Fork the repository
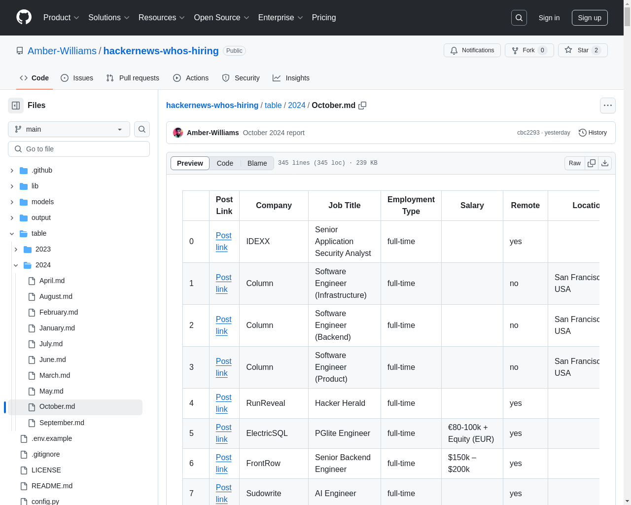Viewport: 631px width, 505px height. tap(529, 50)
